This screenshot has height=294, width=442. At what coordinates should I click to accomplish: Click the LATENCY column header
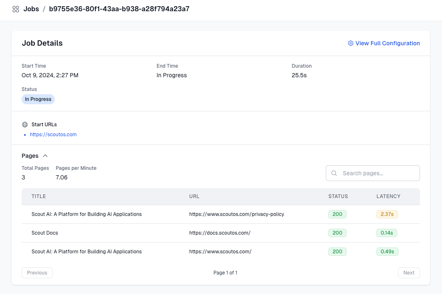388,196
